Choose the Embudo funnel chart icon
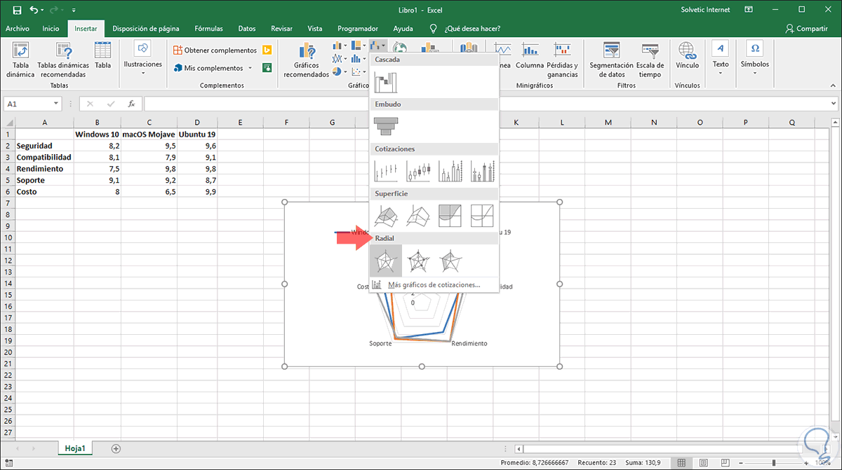Screen dimensions: 842x470 click(385, 126)
